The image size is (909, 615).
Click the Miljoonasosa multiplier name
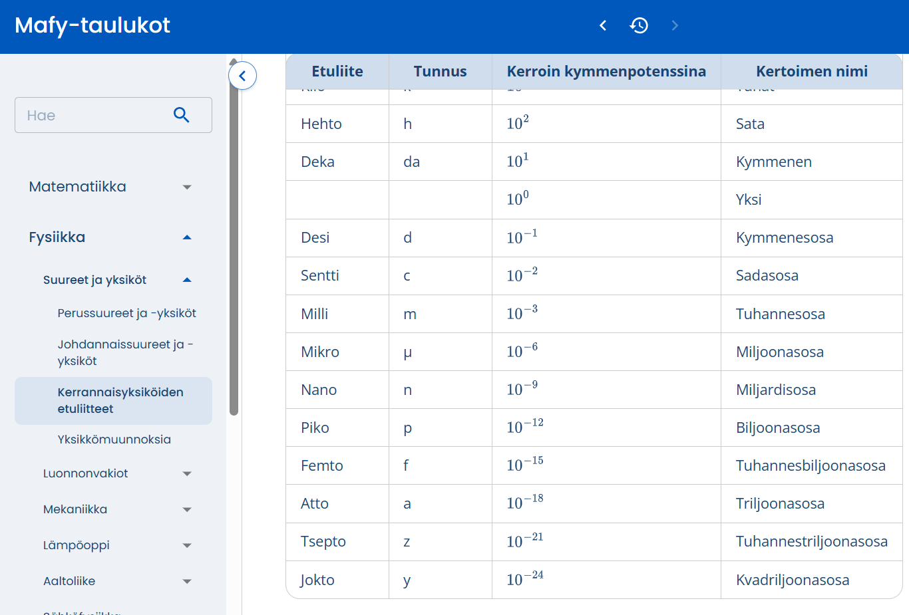[x=780, y=352]
